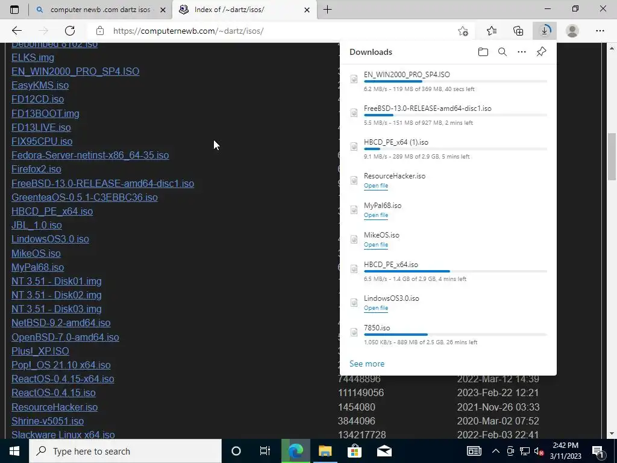Screen dimensions: 617x463
Task: Click the EasyKMS.iso link
Action: click(40, 86)
